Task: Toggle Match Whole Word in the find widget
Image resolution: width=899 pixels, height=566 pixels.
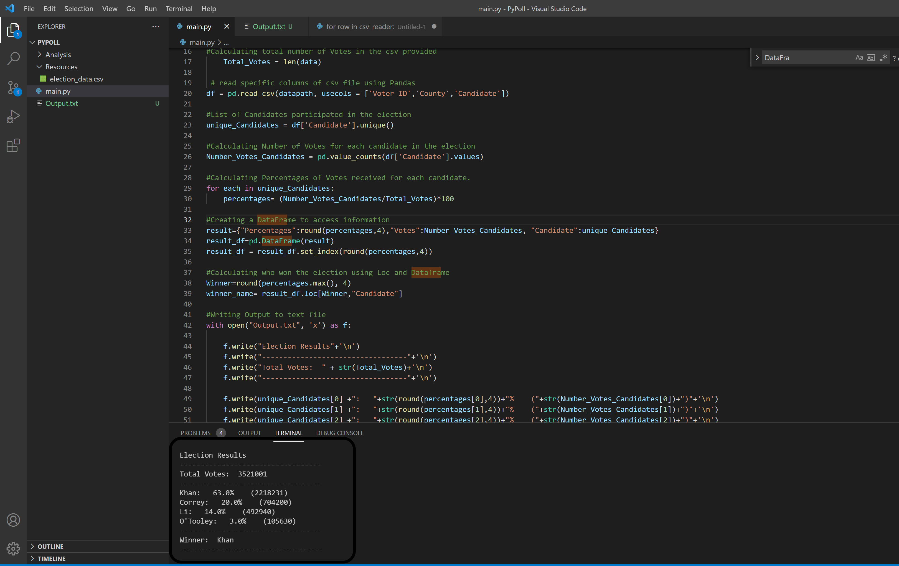Action: (x=871, y=57)
